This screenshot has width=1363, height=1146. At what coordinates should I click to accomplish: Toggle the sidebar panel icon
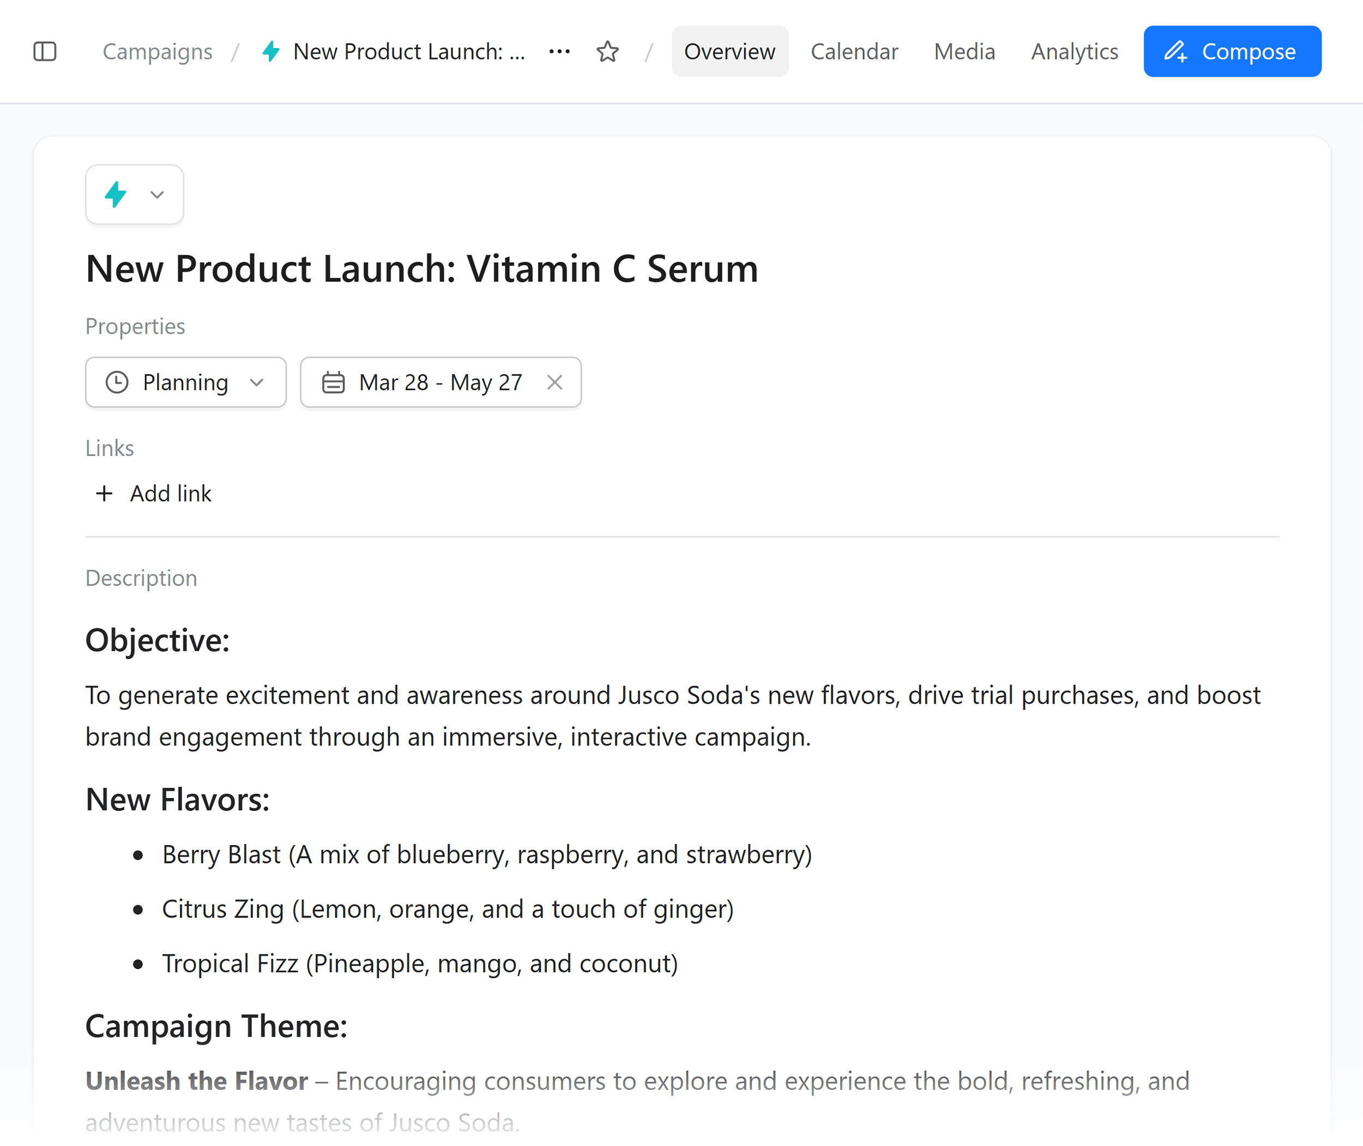pos(45,51)
